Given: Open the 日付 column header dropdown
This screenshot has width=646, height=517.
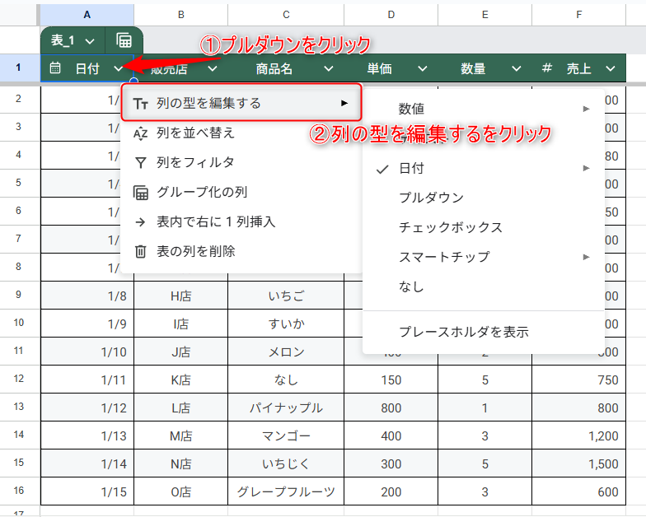Looking at the screenshot, I should click(x=119, y=69).
